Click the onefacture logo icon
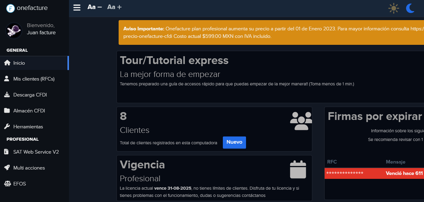Viewport: 424px width, 202px height. click(x=11, y=8)
